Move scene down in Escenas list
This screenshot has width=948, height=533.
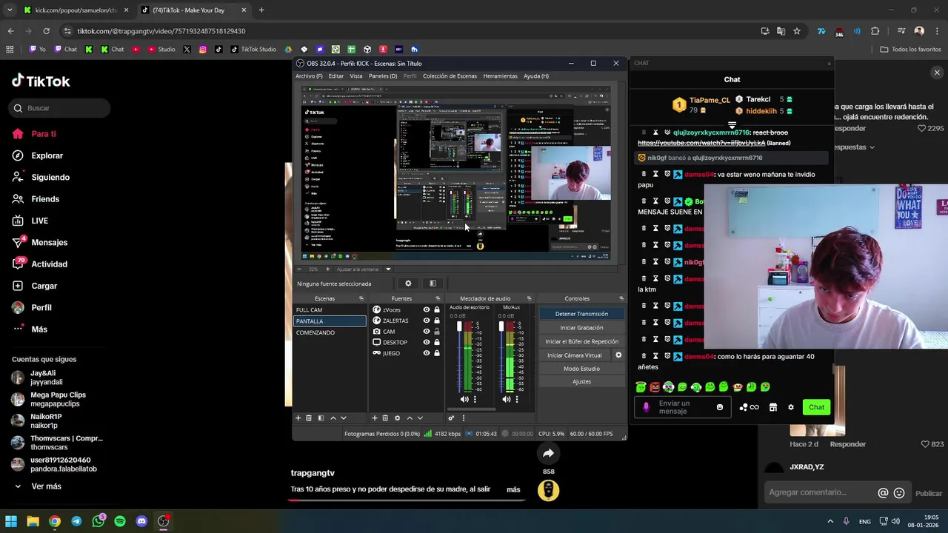pos(343,418)
